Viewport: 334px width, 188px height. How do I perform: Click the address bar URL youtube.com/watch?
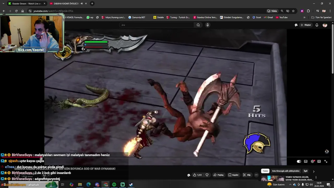[53, 11]
